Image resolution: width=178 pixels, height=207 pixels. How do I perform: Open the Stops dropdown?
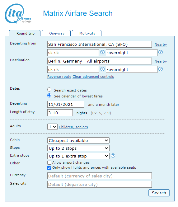[78, 148]
